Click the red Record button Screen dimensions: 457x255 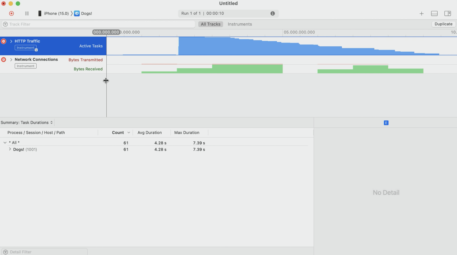tap(11, 13)
